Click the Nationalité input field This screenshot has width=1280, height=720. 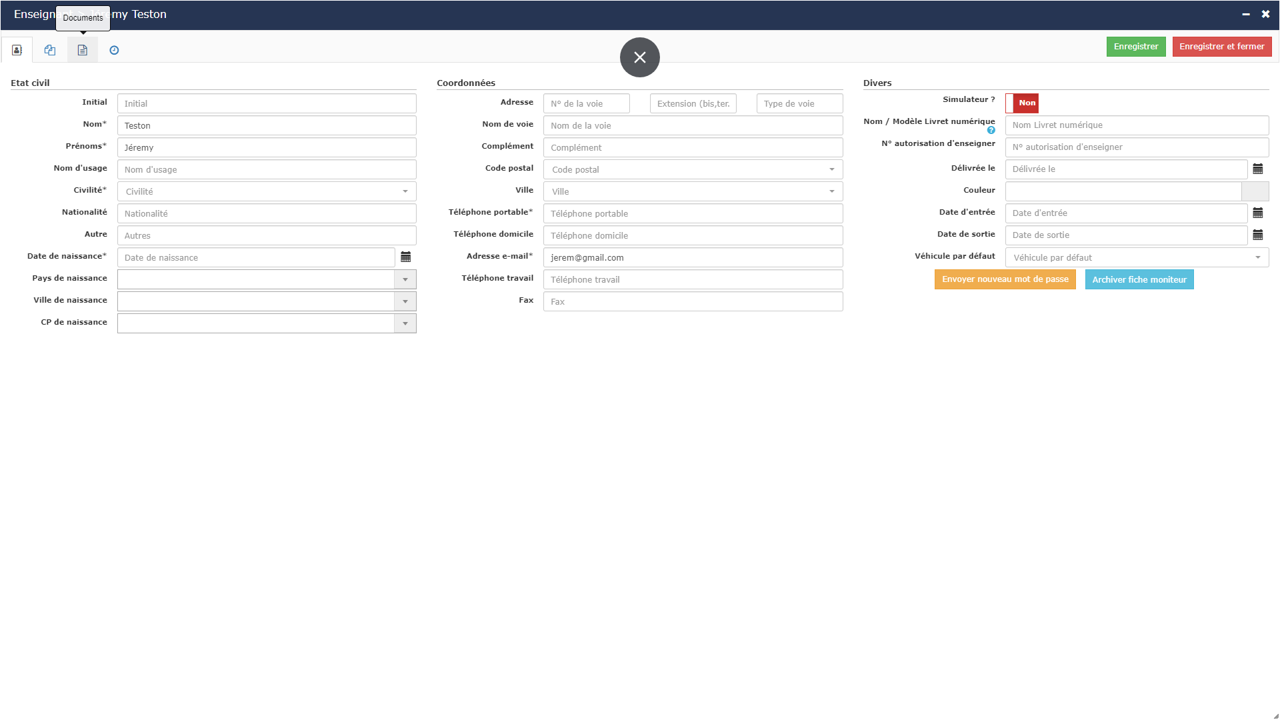click(x=267, y=213)
